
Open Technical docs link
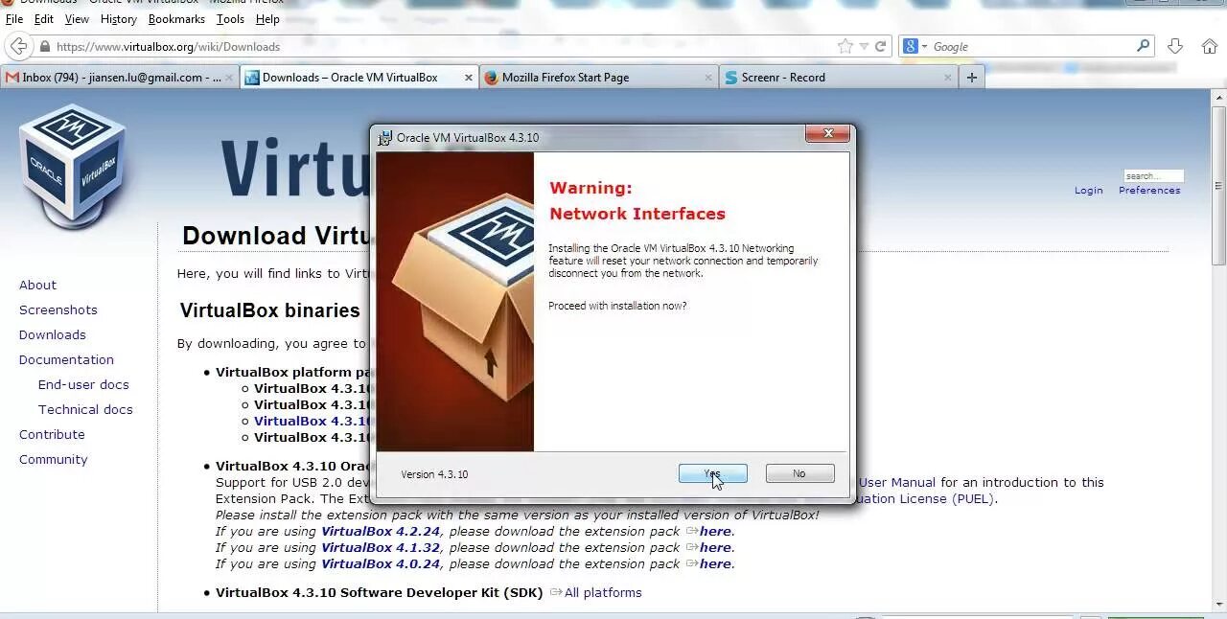point(85,409)
